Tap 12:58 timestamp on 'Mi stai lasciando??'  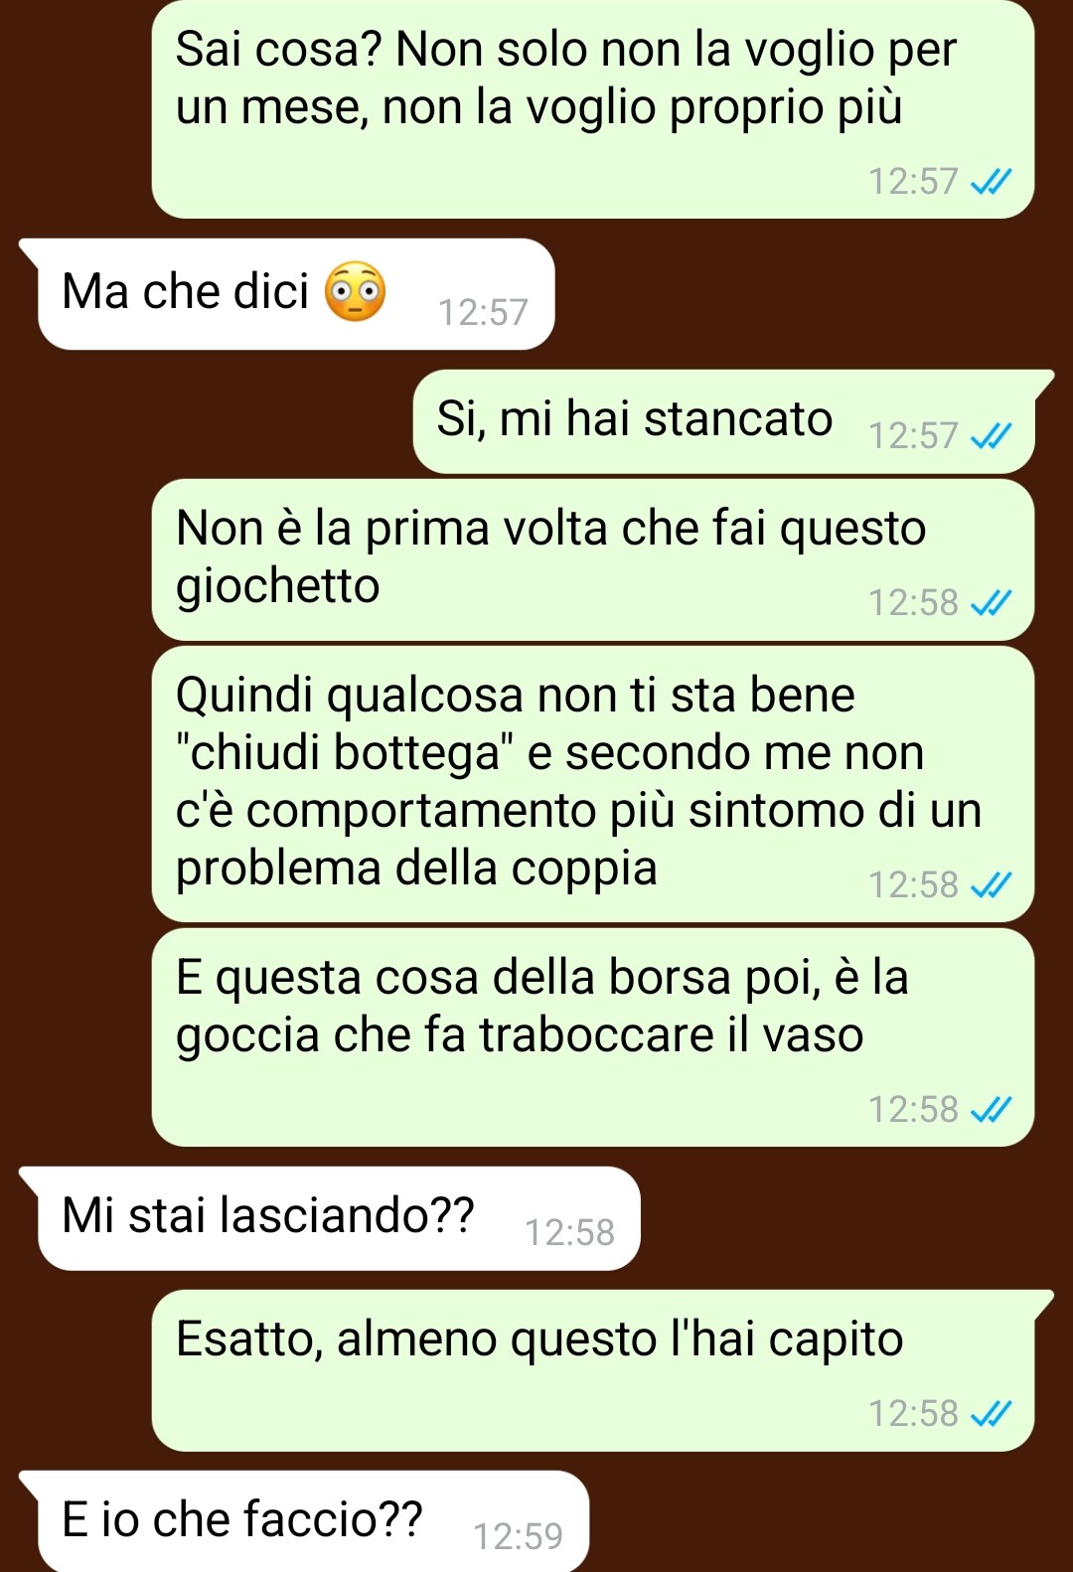tap(569, 1232)
